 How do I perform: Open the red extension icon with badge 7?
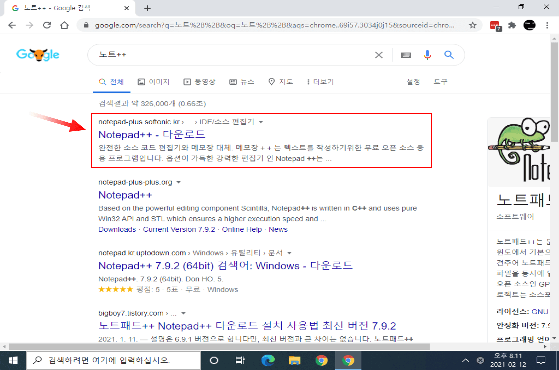[x=495, y=26]
